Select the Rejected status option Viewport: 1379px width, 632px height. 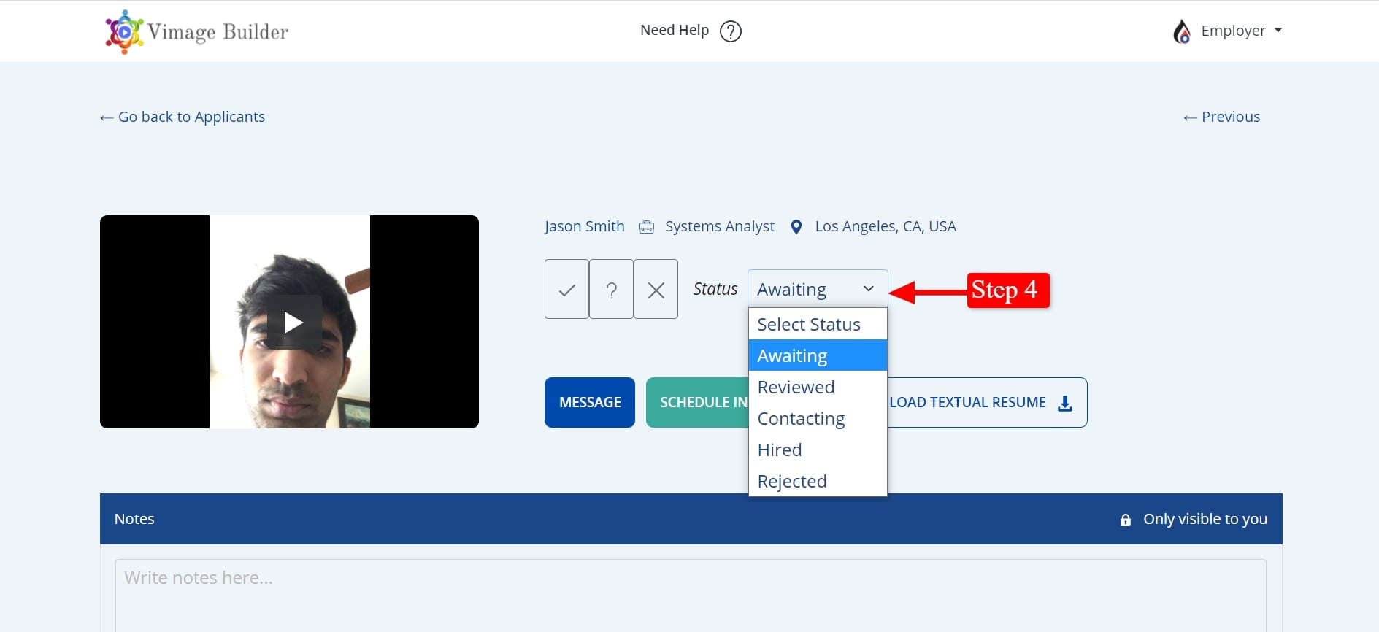(x=818, y=481)
